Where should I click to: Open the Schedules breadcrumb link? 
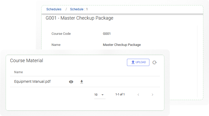coord(54,9)
